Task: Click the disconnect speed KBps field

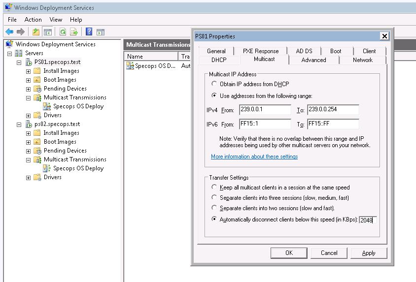Action: coord(368,220)
